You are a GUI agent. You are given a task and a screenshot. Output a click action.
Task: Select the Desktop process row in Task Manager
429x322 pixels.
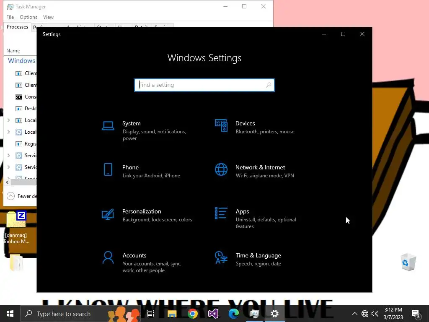pyautogui.click(x=20, y=109)
